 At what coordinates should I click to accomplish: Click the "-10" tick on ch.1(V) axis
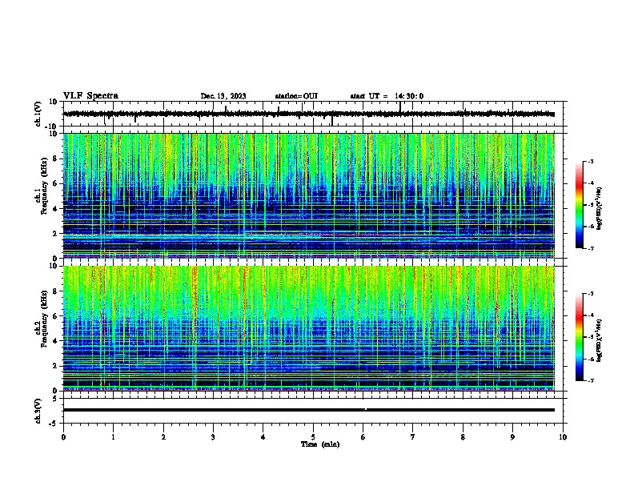click(x=52, y=127)
